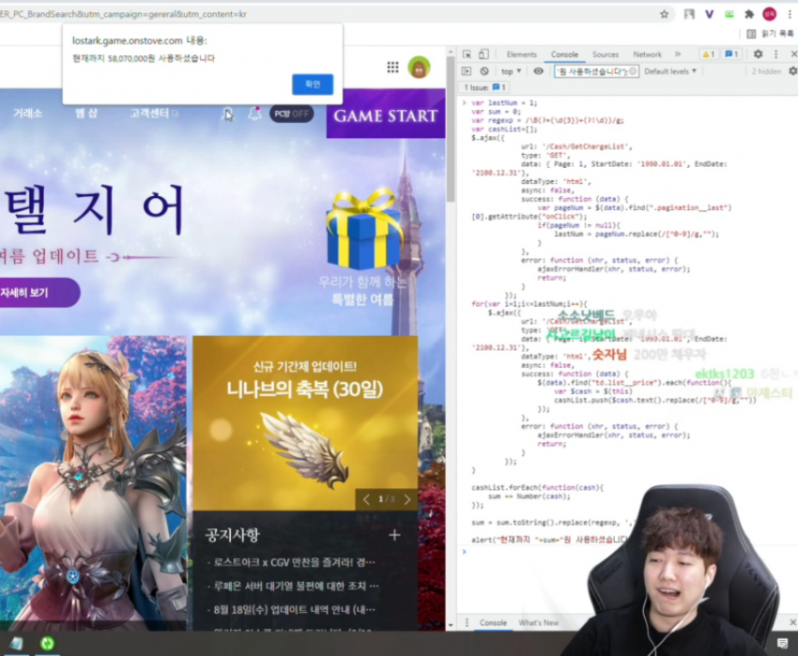This screenshot has height=656, width=798.
Task: Click the page scrollbar down arrow
Action: [x=451, y=625]
